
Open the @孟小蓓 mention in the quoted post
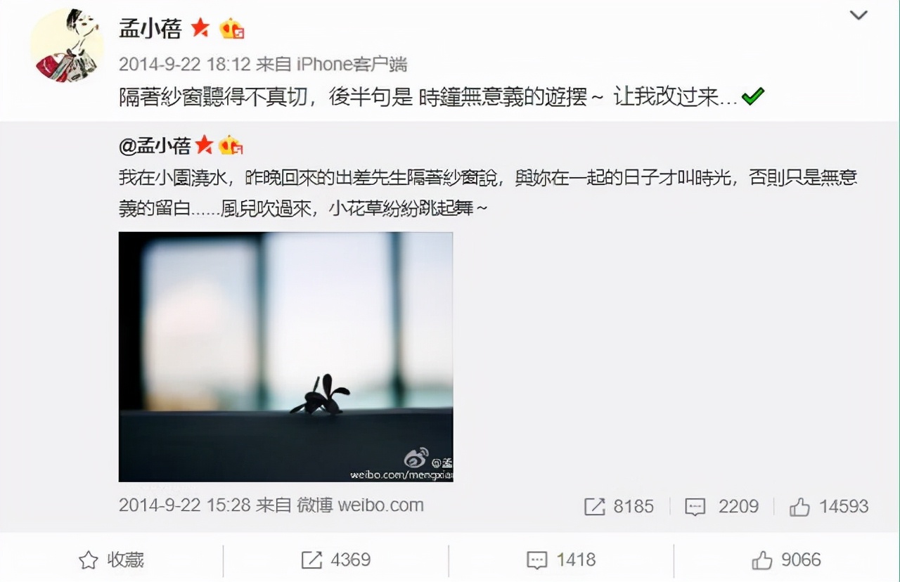click(x=155, y=145)
